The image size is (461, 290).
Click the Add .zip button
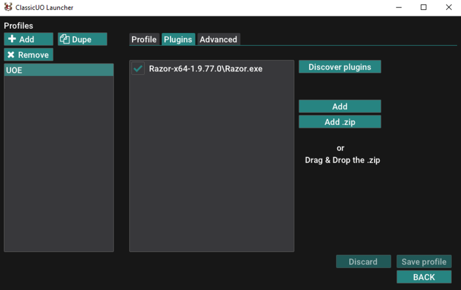tap(340, 122)
